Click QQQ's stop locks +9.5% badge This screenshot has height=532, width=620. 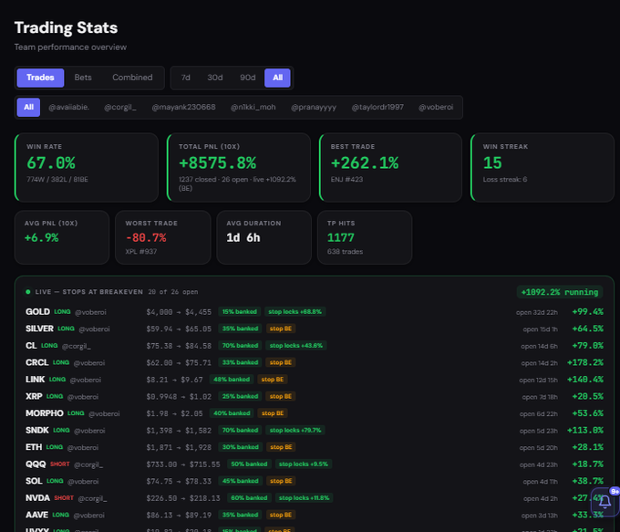(x=304, y=464)
